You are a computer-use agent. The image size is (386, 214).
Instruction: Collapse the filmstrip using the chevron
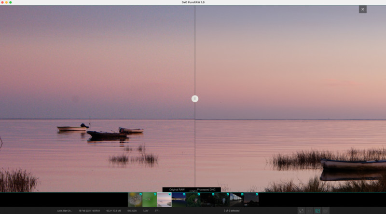193,191
